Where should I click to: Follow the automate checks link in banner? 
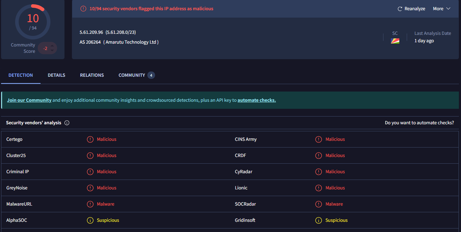click(x=257, y=100)
